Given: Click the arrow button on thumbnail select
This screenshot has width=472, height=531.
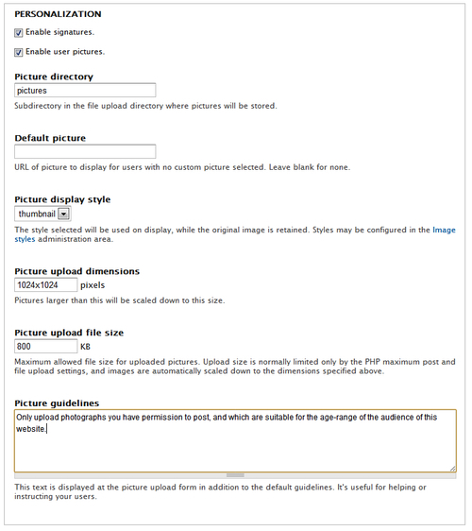Looking at the screenshot, I should click(x=63, y=214).
